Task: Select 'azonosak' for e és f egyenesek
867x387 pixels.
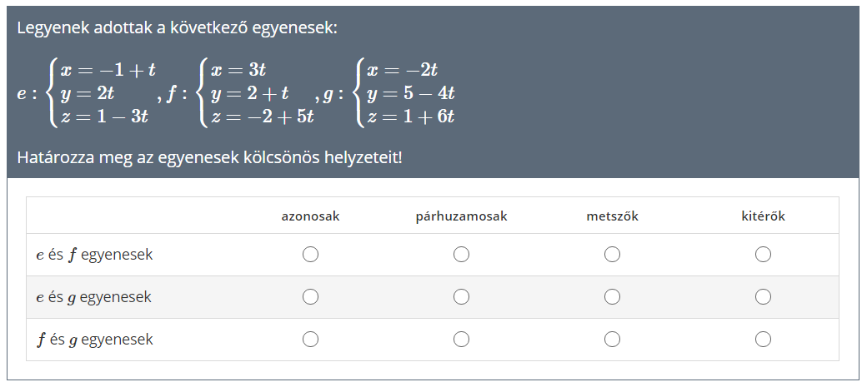Action: pyautogui.click(x=310, y=255)
